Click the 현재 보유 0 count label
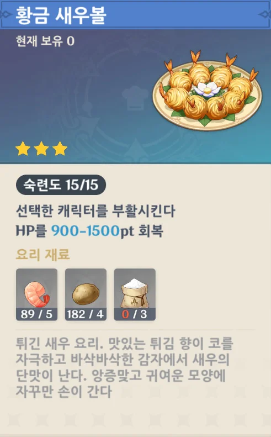Screen dimensions: 271x437 45,41
